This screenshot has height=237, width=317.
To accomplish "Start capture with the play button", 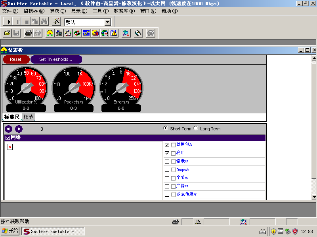I will [x=8, y=22].
